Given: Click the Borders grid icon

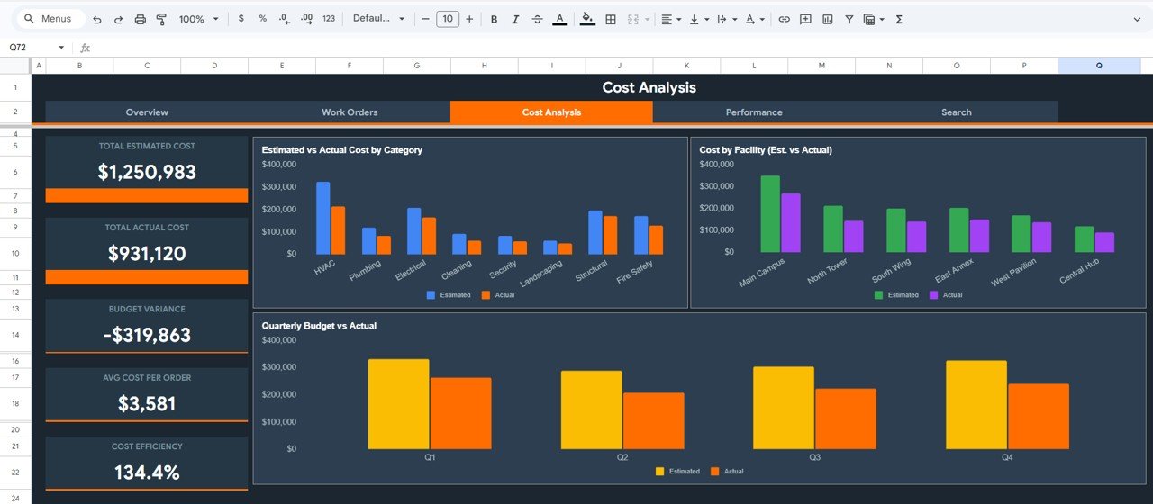Looking at the screenshot, I should pyautogui.click(x=611, y=19).
